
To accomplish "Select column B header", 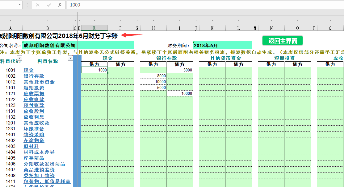I will click(48, 28).
